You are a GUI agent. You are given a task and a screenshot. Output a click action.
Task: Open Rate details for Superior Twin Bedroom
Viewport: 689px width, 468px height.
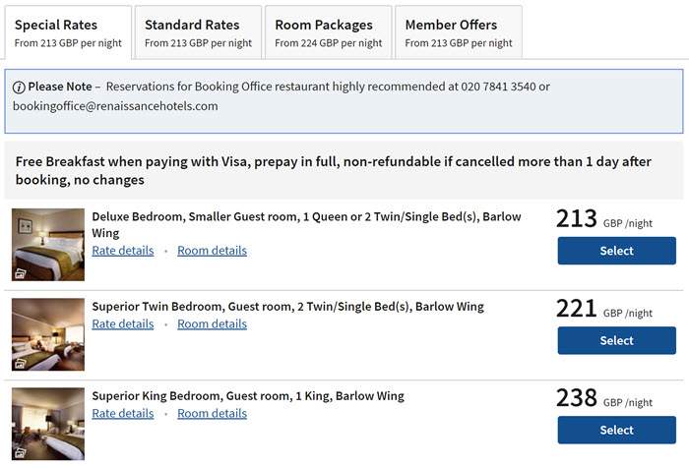(x=123, y=324)
